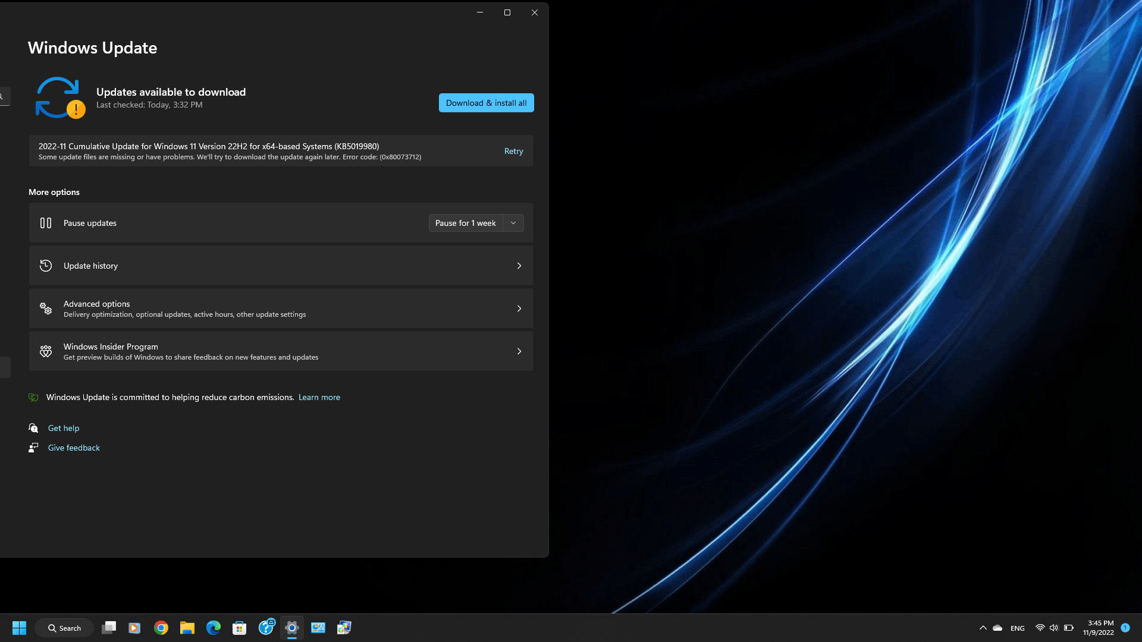Viewport: 1142px width, 642px height.
Task: Click the Pause updates icon
Action: 45,223
